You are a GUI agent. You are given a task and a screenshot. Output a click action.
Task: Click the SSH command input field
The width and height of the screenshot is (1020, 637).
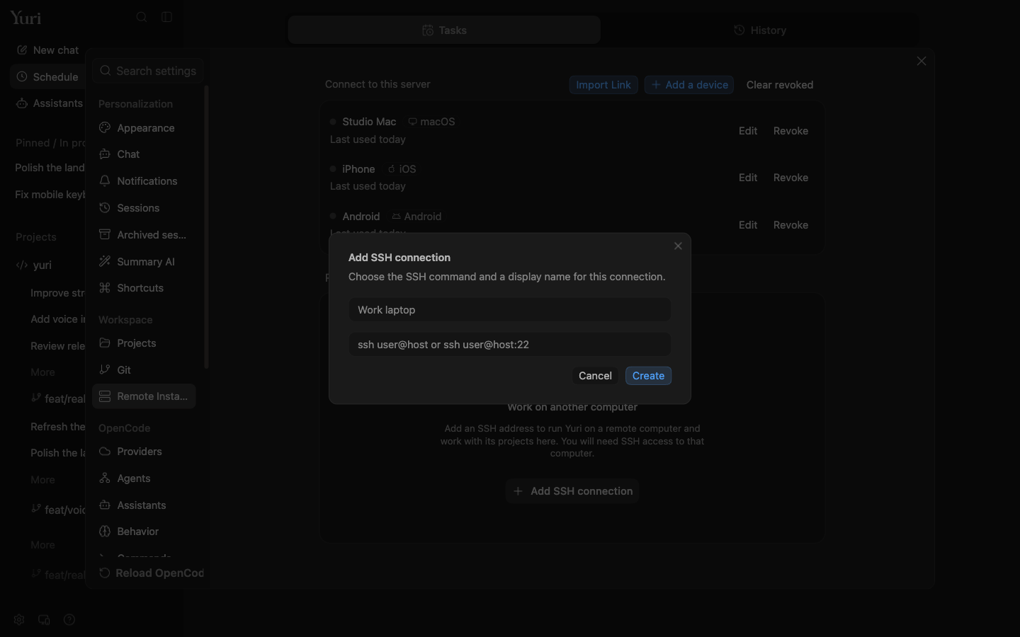click(509, 345)
